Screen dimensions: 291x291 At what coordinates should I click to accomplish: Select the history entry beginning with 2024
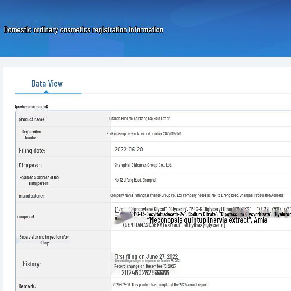[145, 272]
